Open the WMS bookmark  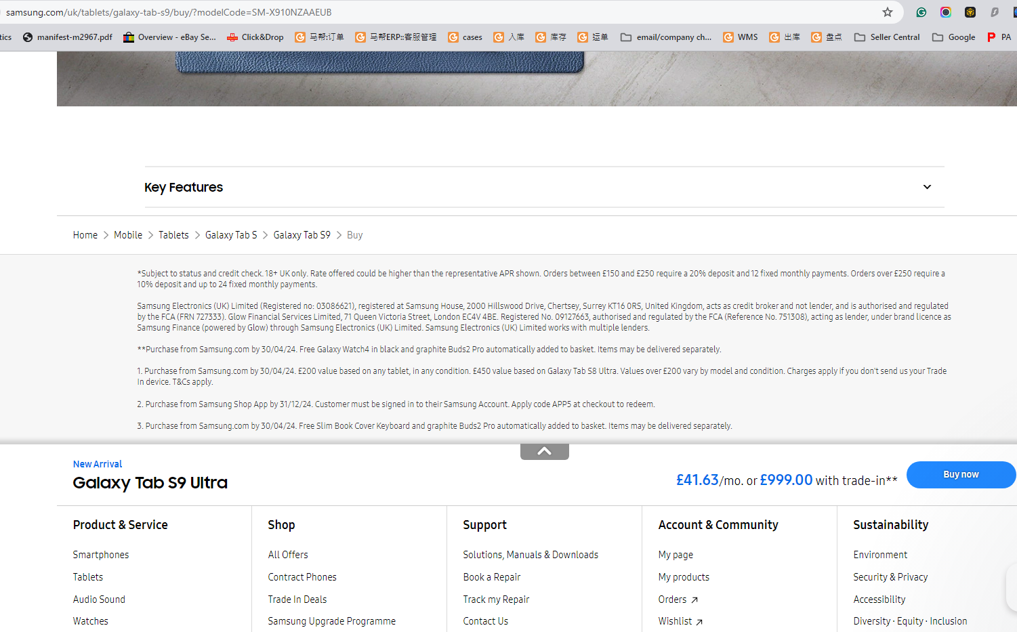coord(741,37)
